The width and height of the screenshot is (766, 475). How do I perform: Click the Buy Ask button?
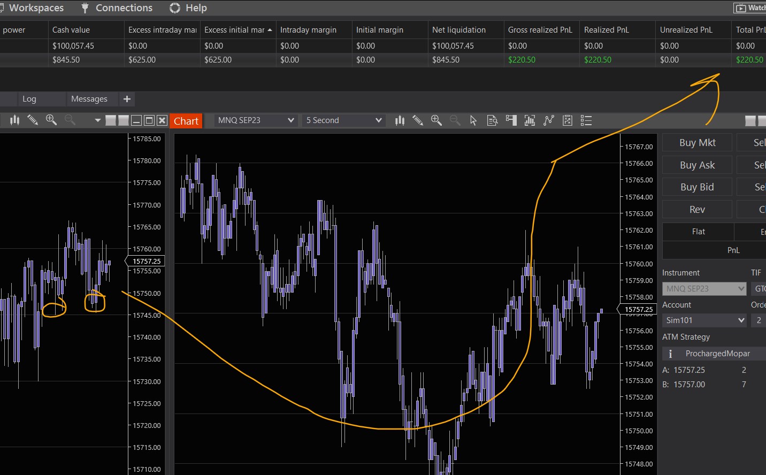(x=697, y=165)
